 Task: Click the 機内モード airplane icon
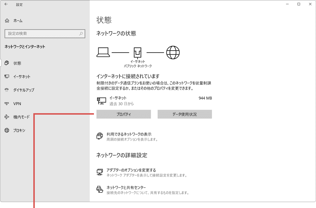point(7,117)
